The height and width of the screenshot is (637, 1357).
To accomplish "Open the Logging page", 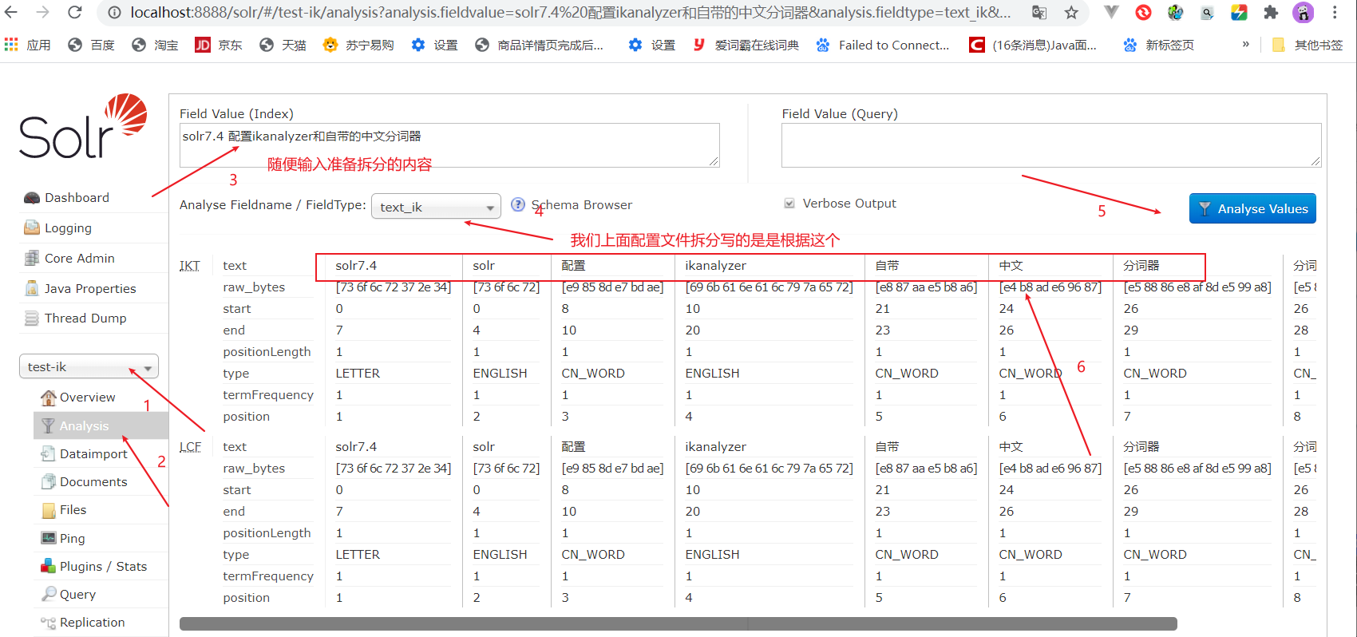I will [x=68, y=227].
